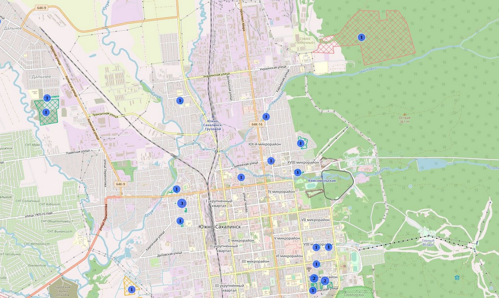Click marker 1 directly above cluster 3
The width and height of the screenshot is (499, 298).
point(177,189)
